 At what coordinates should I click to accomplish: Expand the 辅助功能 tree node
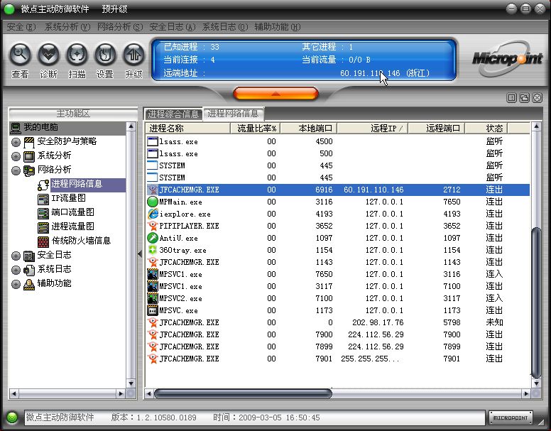pyautogui.click(x=16, y=284)
